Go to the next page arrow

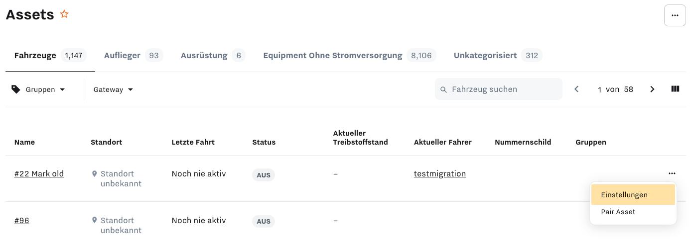652,89
